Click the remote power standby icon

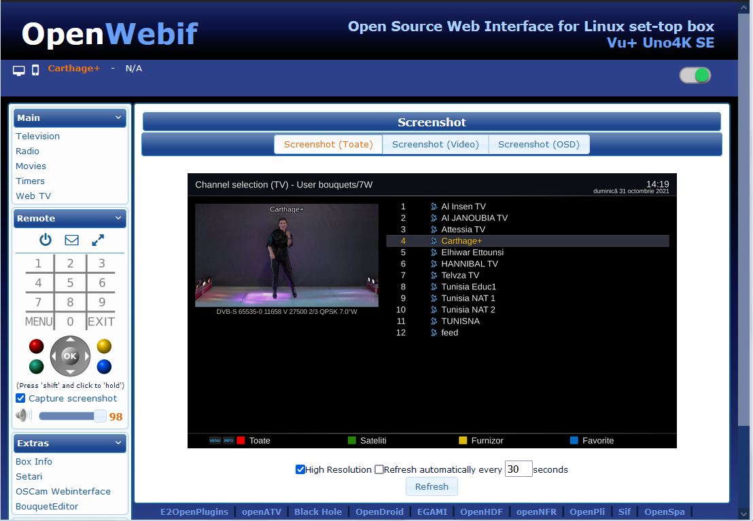(46, 239)
